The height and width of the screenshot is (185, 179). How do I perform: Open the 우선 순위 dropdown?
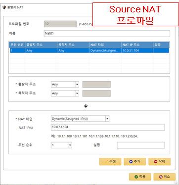pos(70,145)
